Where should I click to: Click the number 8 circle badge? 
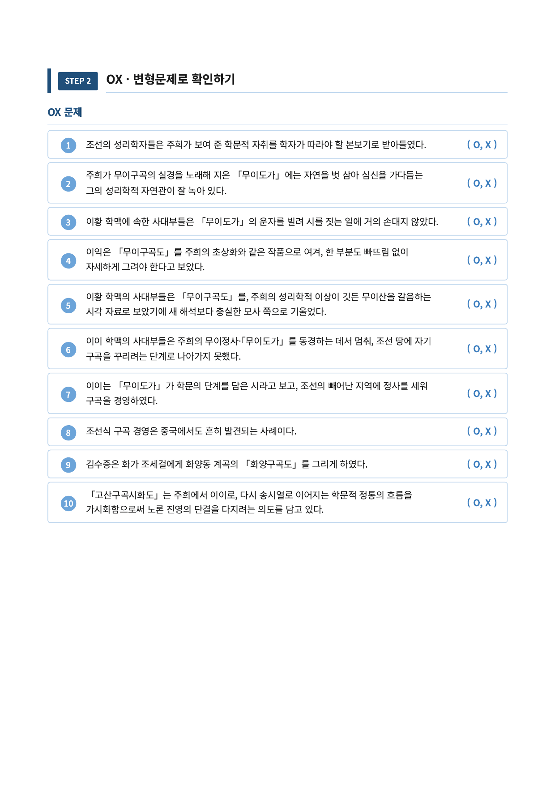click(68, 432)
